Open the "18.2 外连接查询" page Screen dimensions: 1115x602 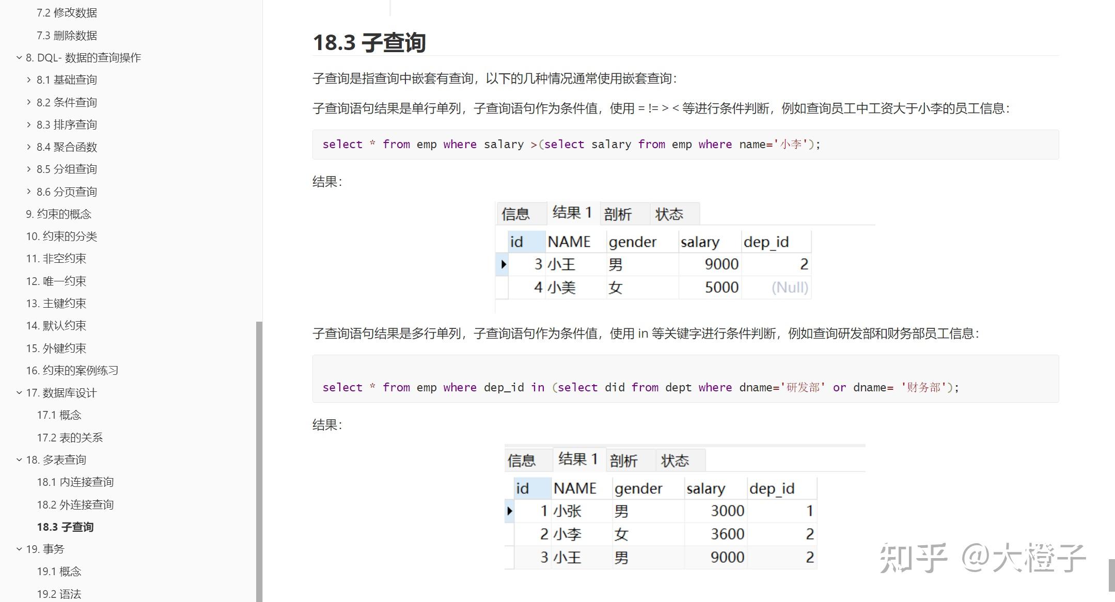(x=75, y=504)
